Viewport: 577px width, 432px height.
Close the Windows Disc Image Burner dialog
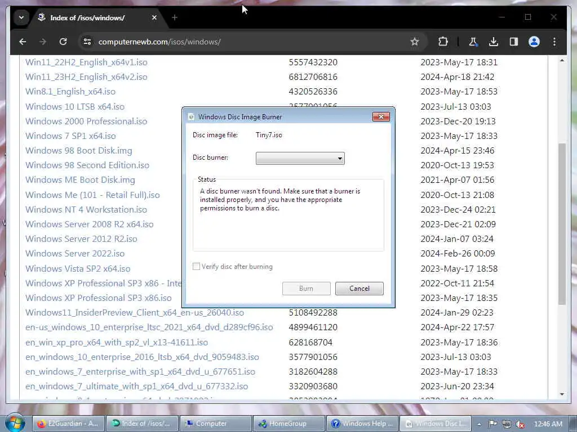tap(381, 116)
